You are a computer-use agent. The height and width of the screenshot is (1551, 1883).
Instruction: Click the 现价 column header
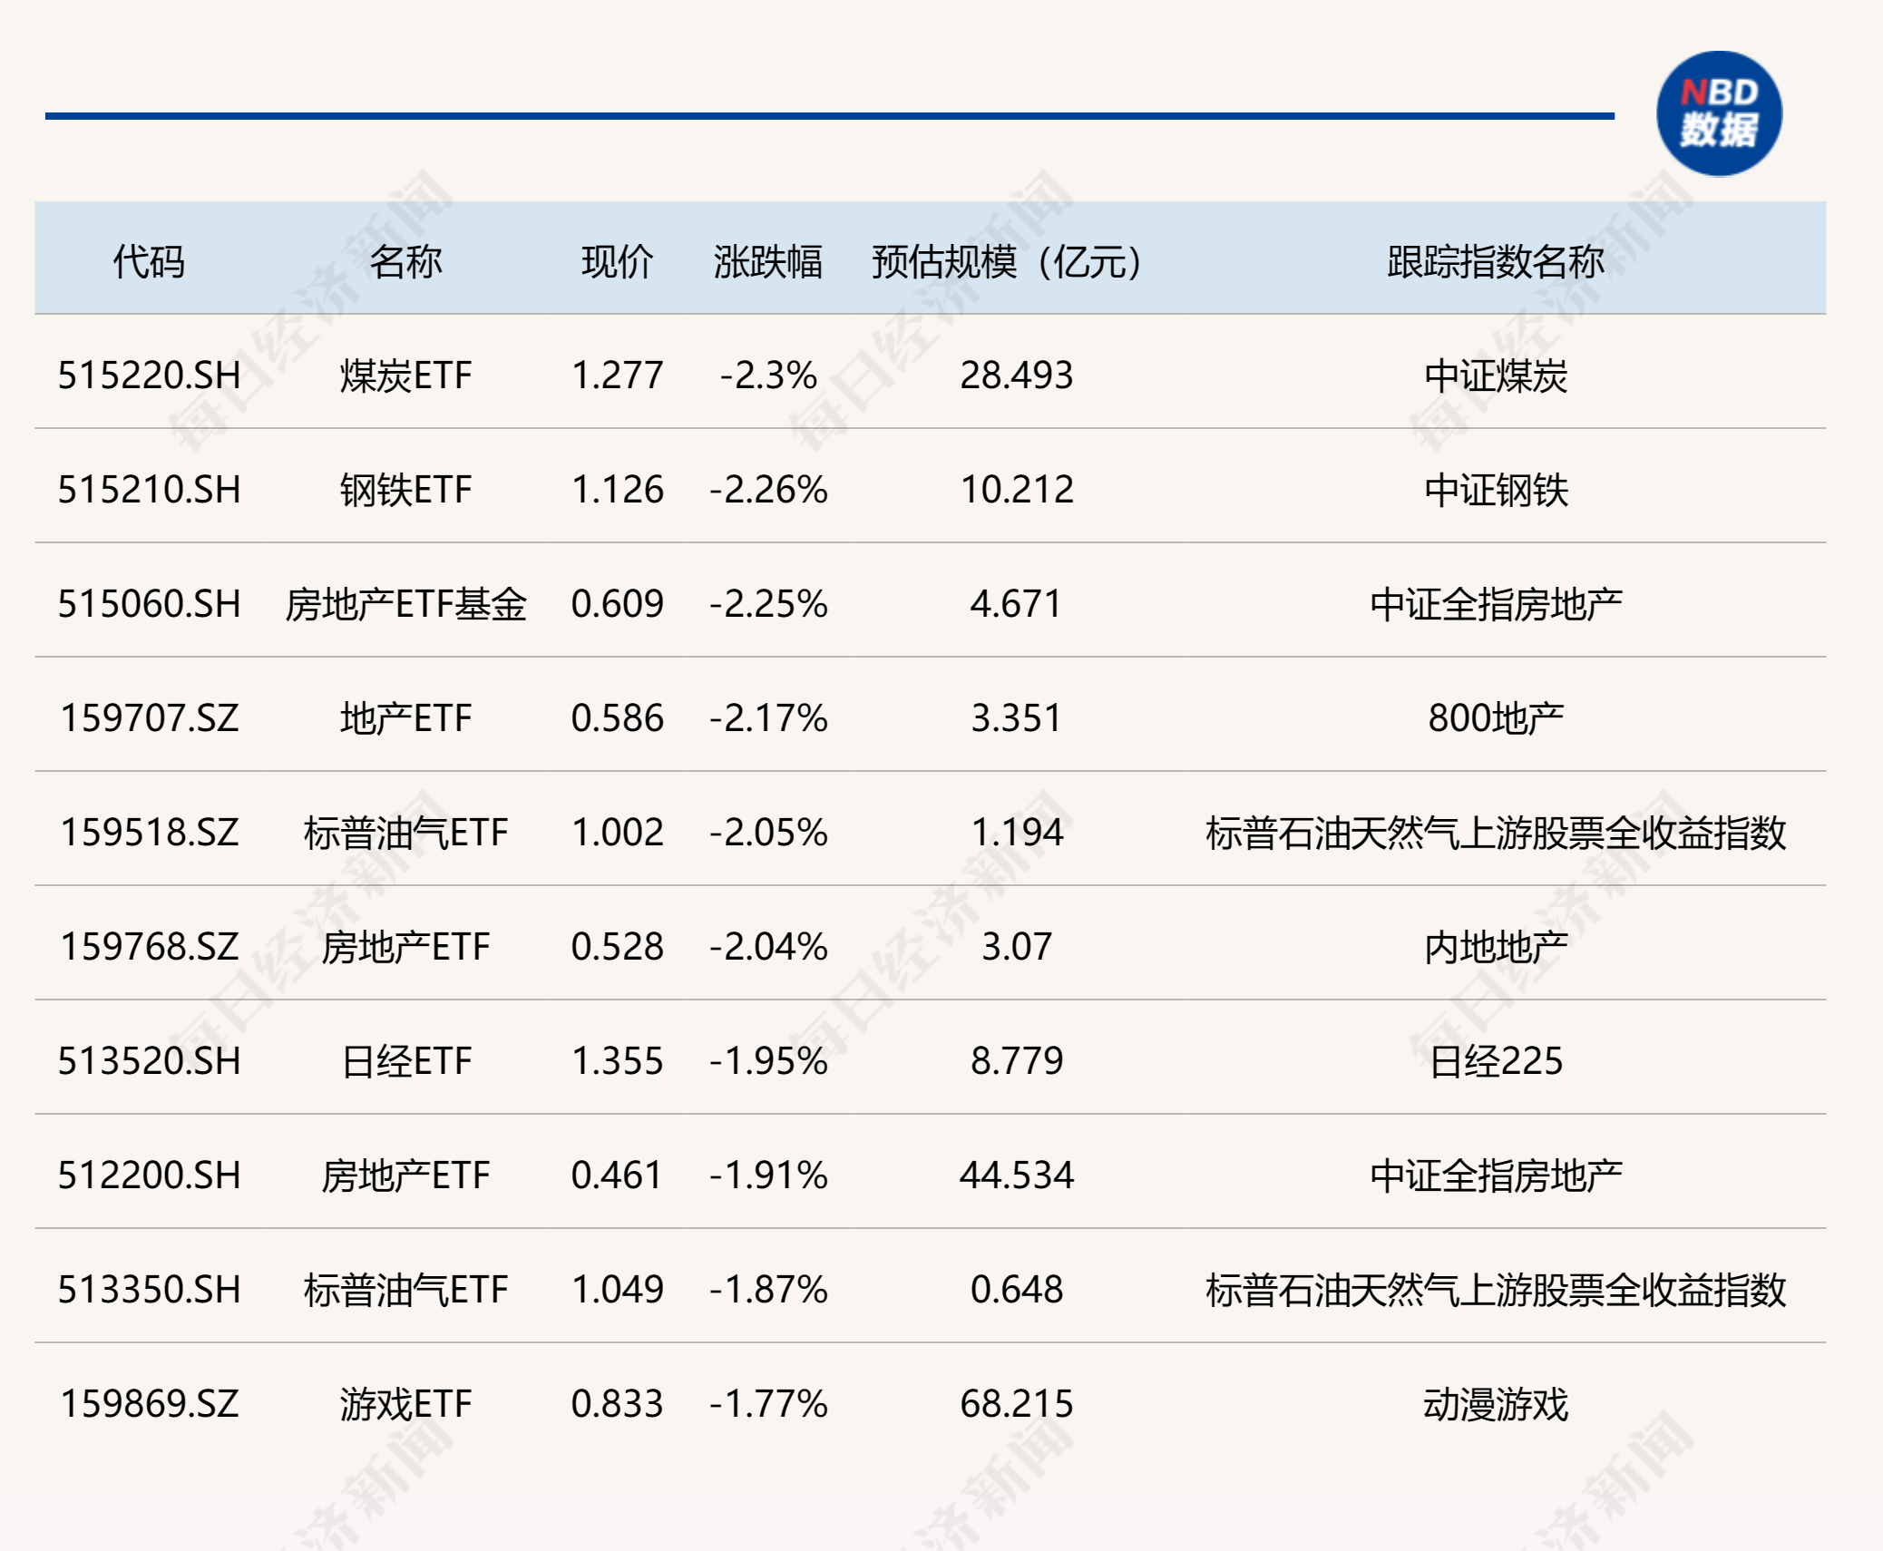(618, 262)
